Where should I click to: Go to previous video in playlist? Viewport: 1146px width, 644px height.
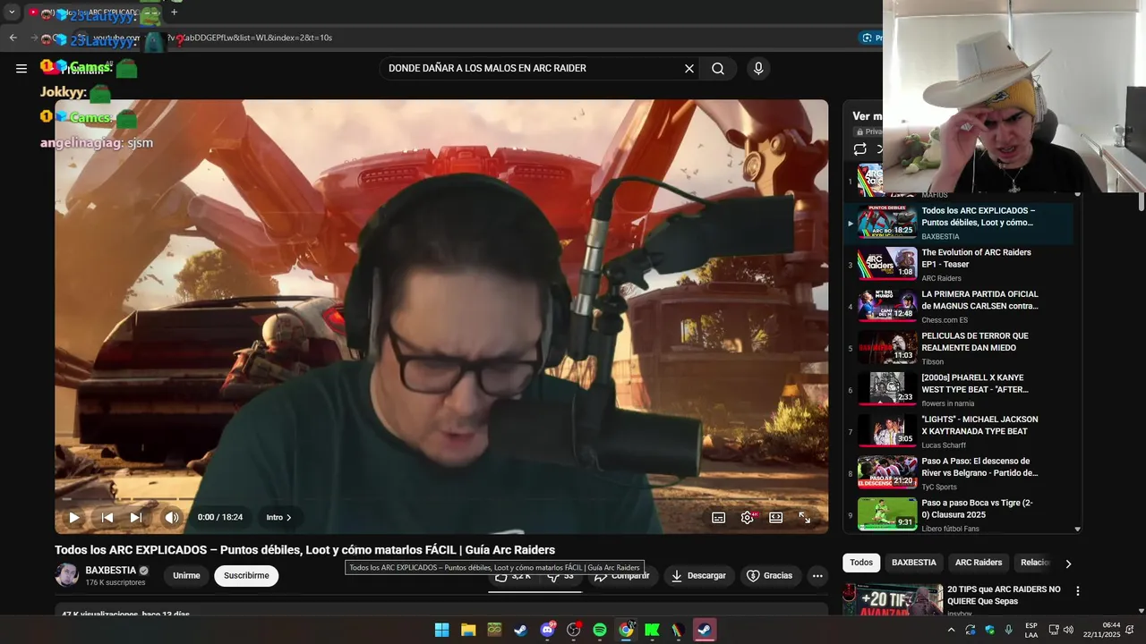pos(107,517)
